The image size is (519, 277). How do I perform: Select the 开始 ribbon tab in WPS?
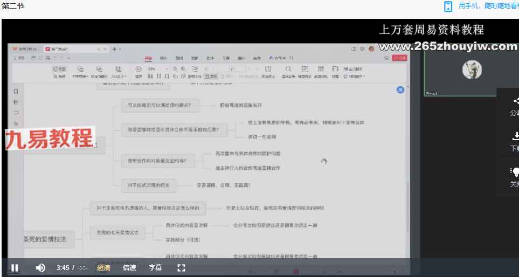(x=148, y=58)
